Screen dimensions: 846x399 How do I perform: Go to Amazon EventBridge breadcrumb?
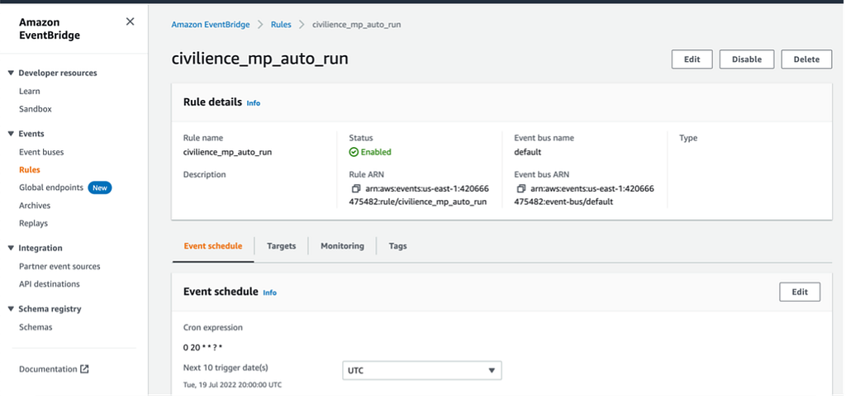211,25
